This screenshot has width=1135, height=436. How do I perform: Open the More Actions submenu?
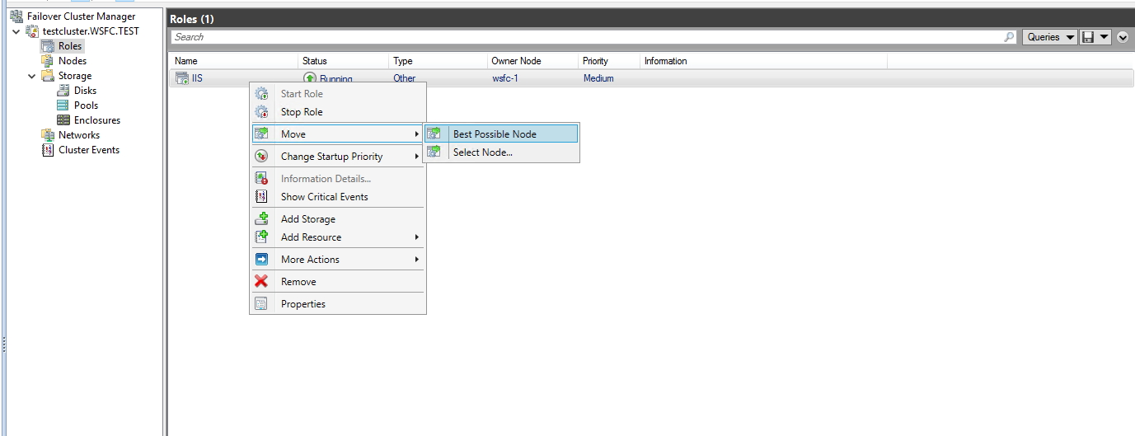coord(310,260)
